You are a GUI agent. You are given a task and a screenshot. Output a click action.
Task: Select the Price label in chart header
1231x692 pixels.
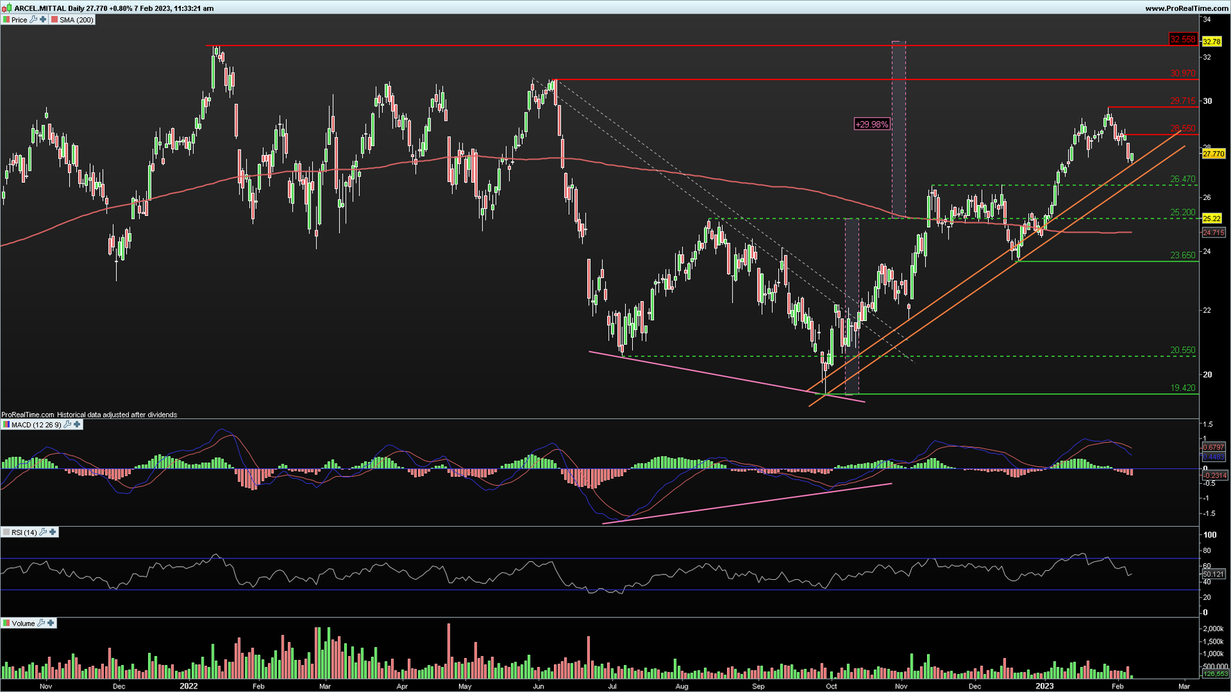(x=19, y=20)
